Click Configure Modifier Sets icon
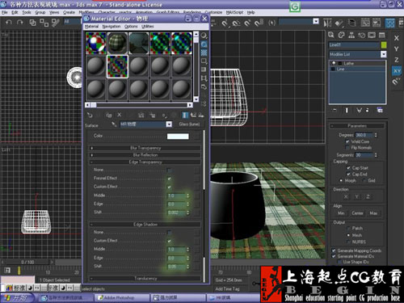404x303 pixels. click(380, 110)
